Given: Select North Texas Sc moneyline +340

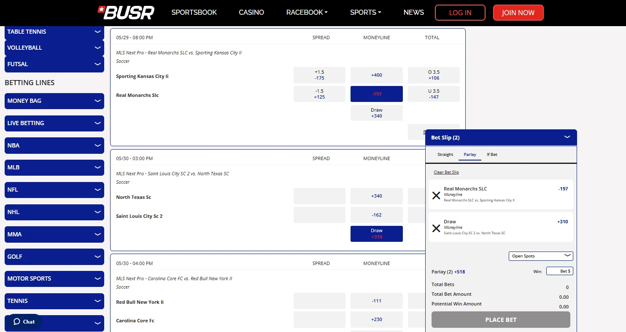Looking at the screenshot, I should (x=377, y=196).
